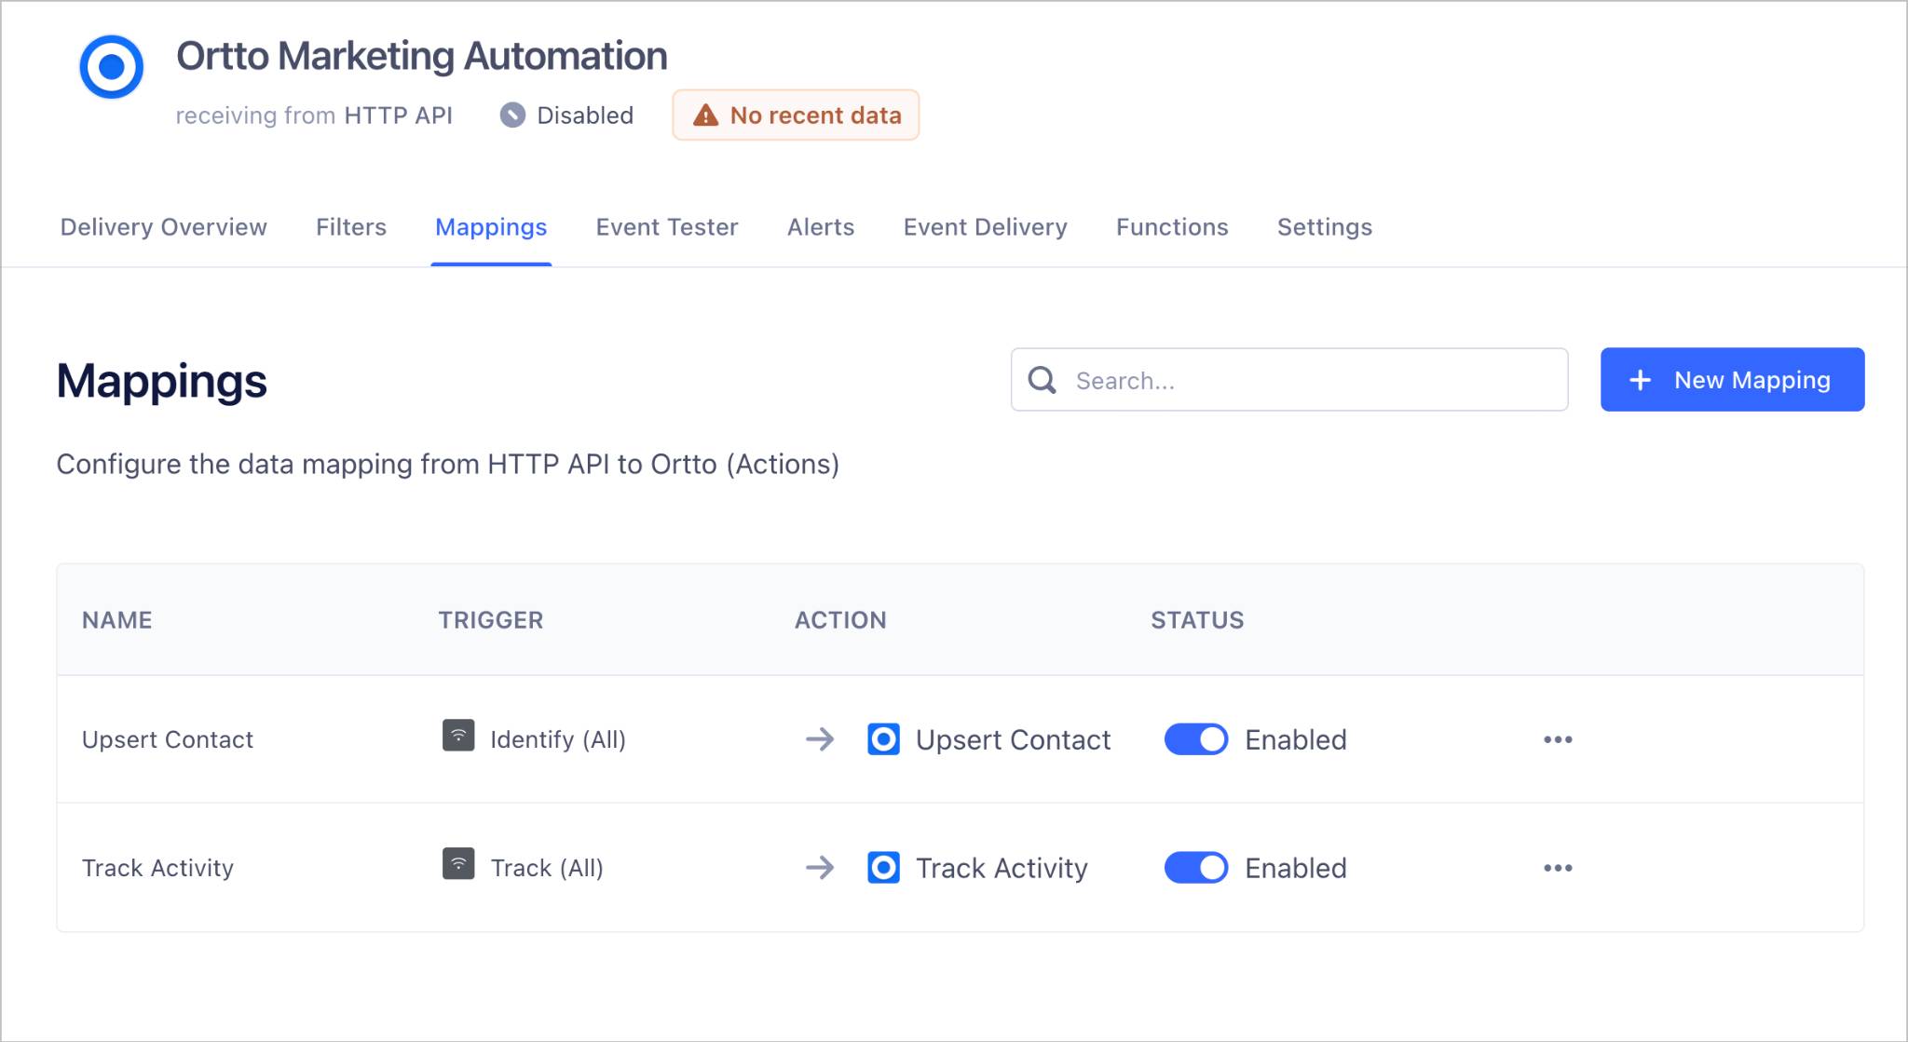Click the Ortto icon beside Upsert Contact action
The width and height of the screenshot is (1908, 1042).
[883, 739]
